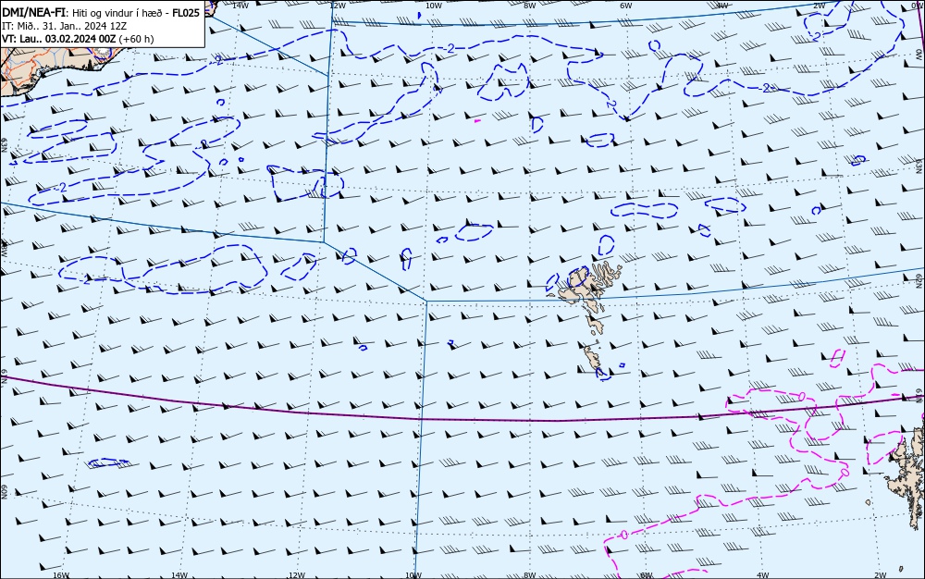Click the "10W" longitude label on bottom edge
The height and width of the screenshot is (579, 925).
coord(413,575)
